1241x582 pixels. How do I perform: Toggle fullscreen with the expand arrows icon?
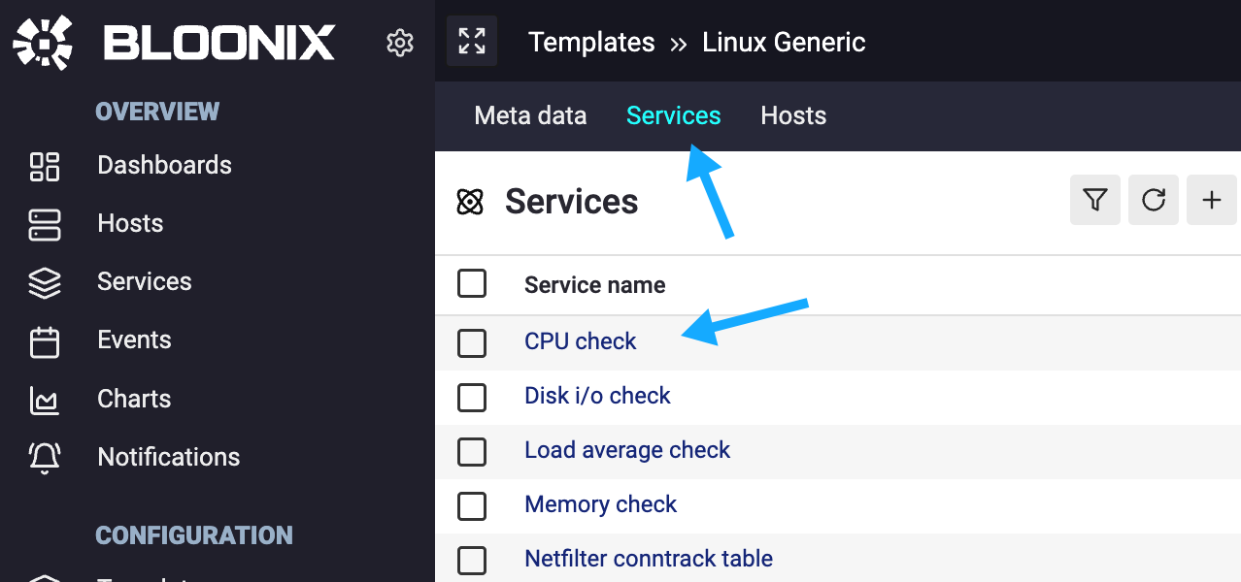pos(472,41)
